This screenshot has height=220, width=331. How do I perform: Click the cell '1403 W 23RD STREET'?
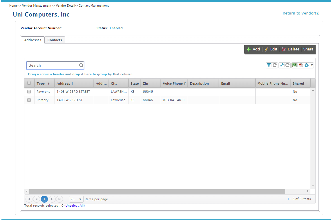(x=73, y=92)
